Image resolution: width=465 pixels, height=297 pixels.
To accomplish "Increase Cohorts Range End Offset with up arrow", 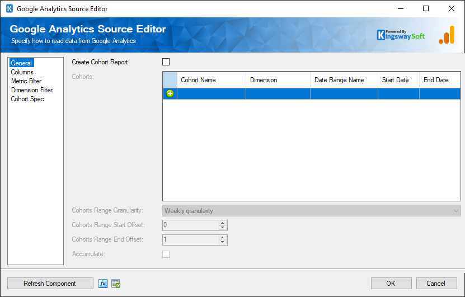I will pos(222,237).
